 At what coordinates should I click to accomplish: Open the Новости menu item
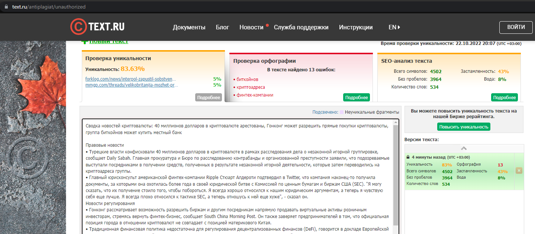251,27
